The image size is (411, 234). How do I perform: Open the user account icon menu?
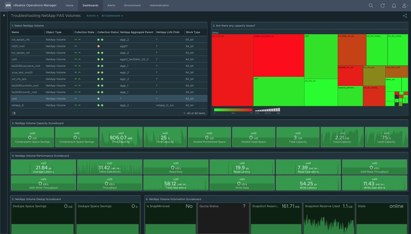pos(405,5)
